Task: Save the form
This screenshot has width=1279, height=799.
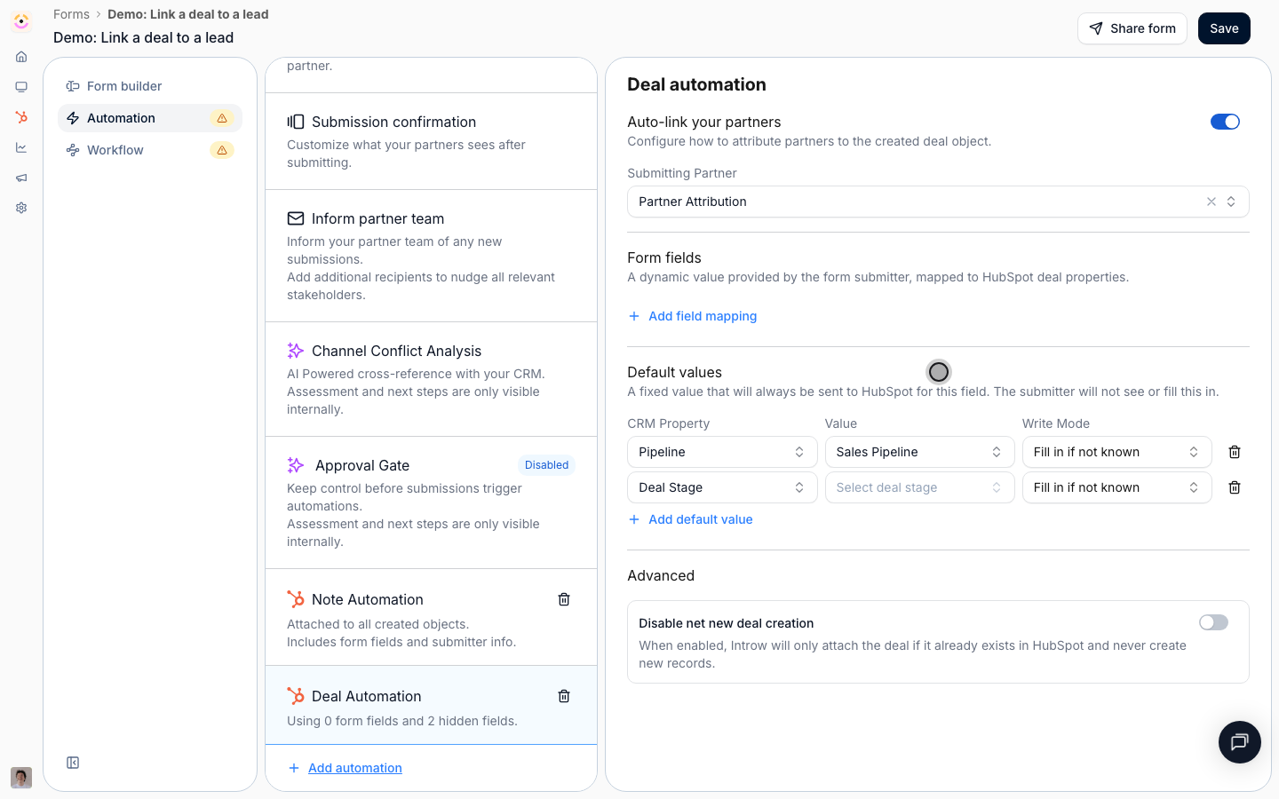Action: [x=1224, y=28]
